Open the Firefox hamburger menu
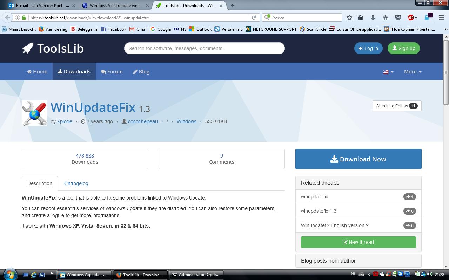The height and width of the screenshot is (280, 449). pyautogui.click(x=442, y=17)
